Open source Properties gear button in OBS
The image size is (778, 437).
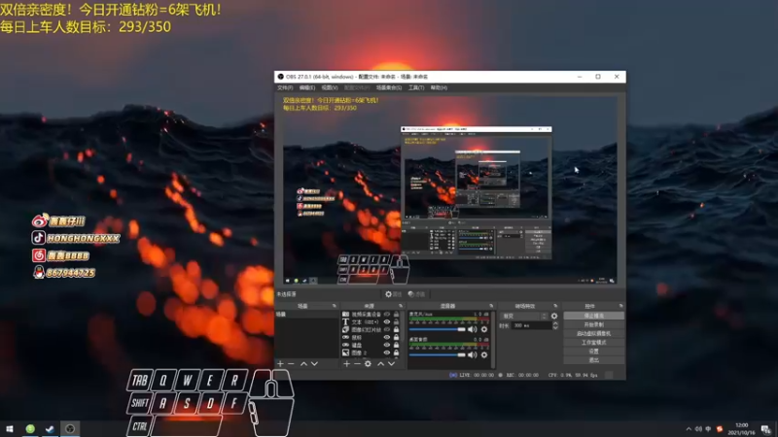(393, 294)
